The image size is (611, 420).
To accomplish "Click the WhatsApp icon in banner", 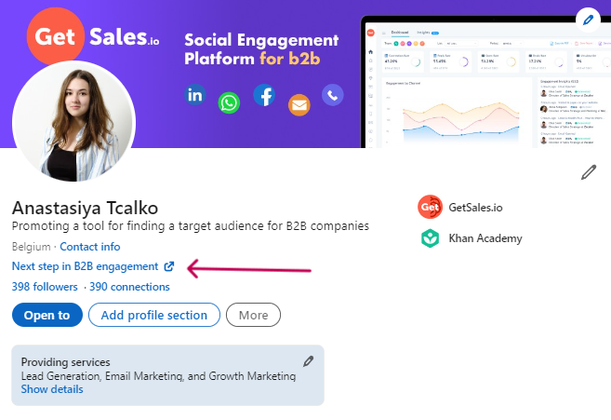I will point(229,102).
